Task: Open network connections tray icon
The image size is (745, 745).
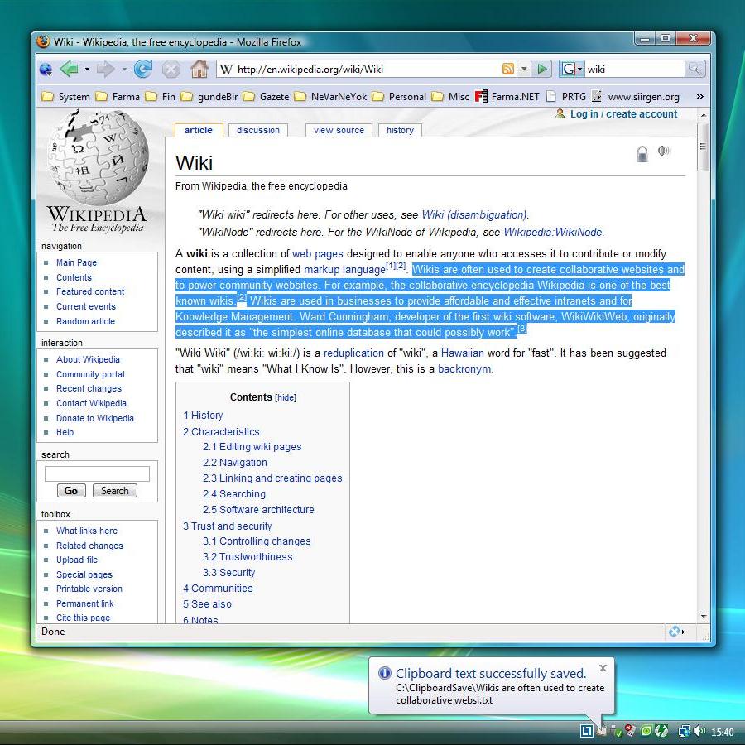Action: point(684,731)
